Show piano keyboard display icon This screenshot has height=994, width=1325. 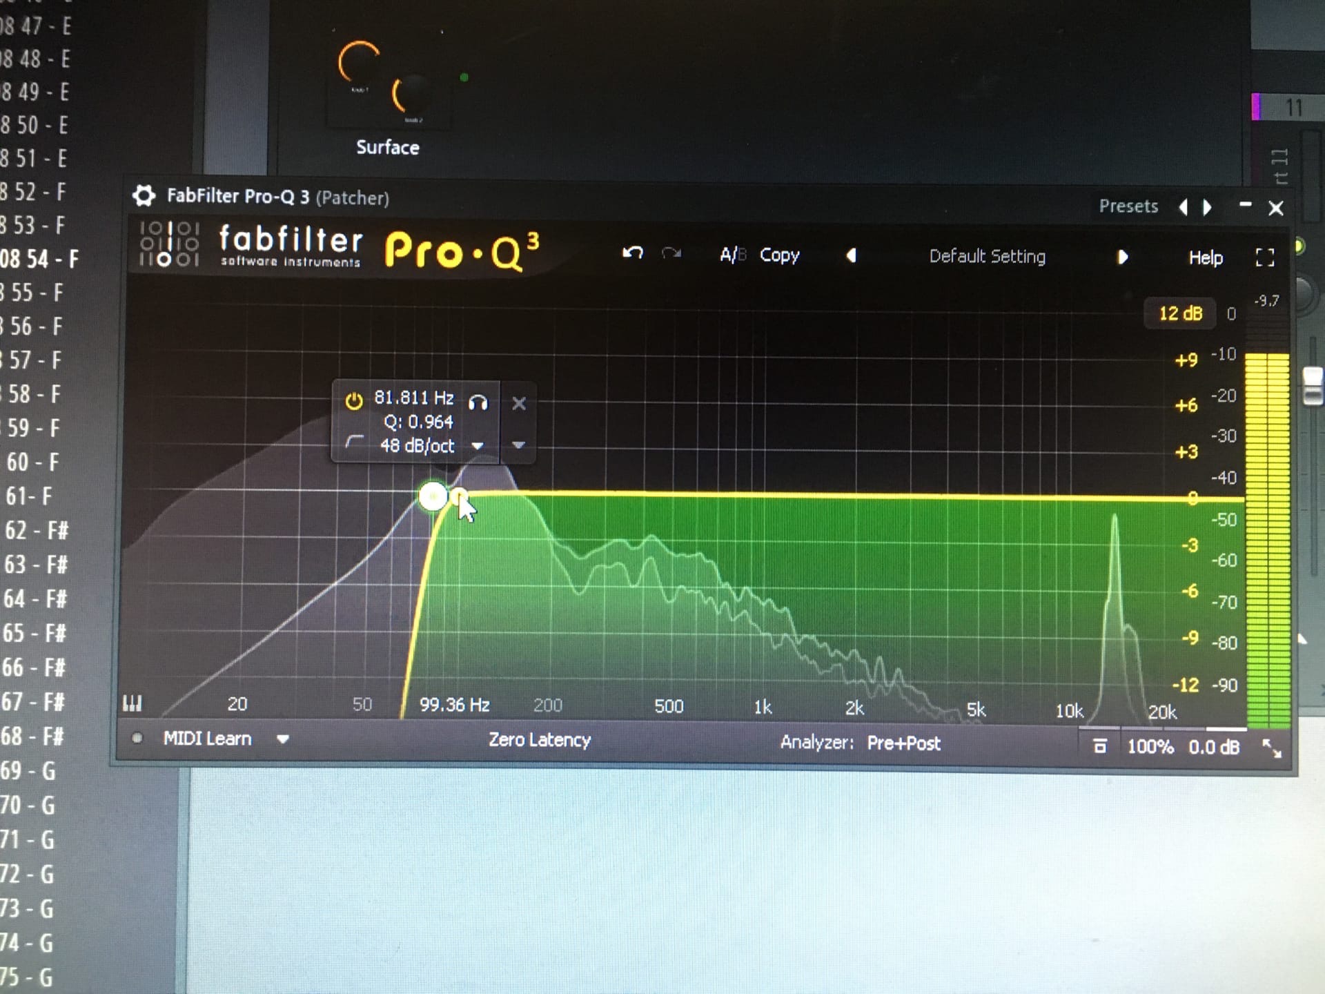coord(132,703)
